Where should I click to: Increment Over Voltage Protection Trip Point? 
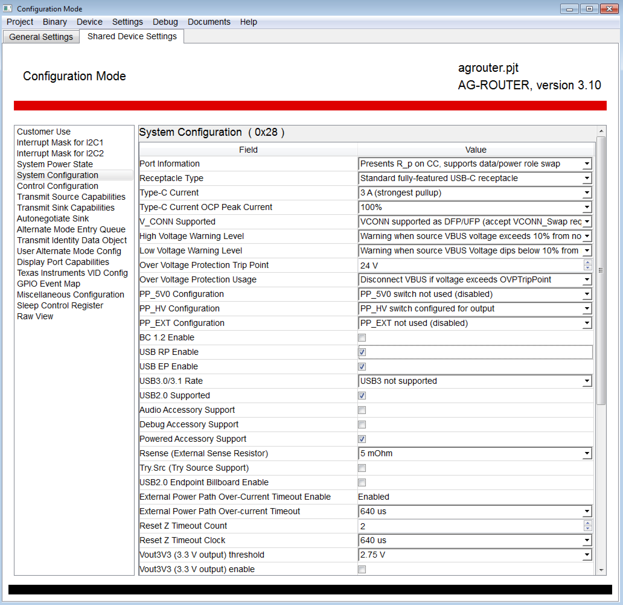(587, 263)
